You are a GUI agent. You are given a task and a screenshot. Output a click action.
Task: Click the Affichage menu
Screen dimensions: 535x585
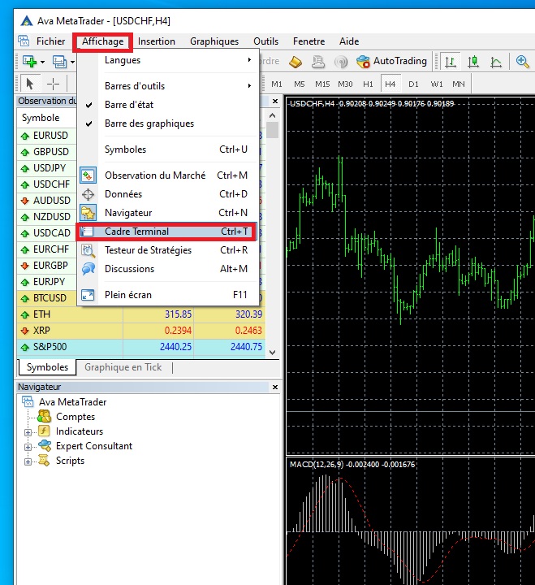click(x=102, y=41)
